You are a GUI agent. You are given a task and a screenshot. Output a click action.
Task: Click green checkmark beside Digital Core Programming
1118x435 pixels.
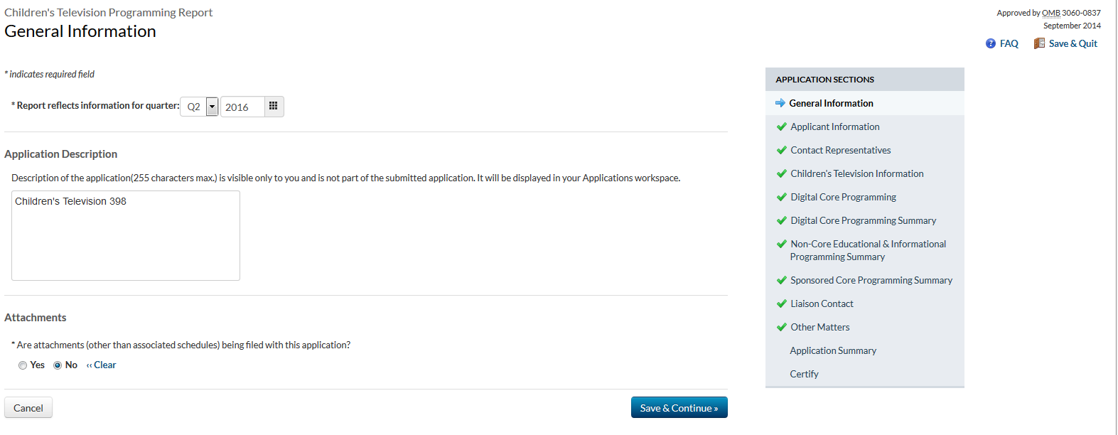pos(781,197)
